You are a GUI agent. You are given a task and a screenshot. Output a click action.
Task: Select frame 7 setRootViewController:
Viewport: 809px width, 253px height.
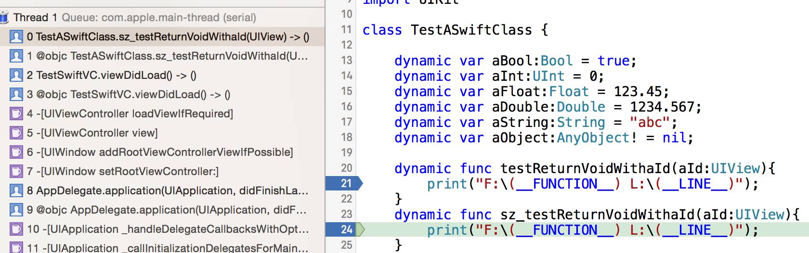pos(162,171)
